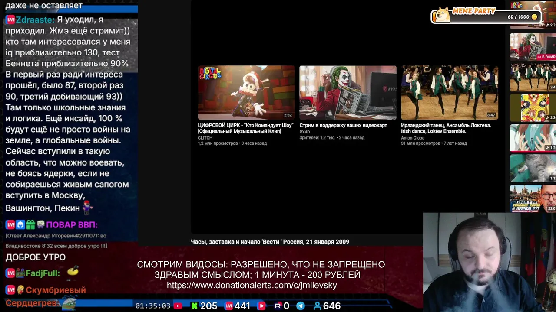Click the 2:32 duration badge on Digital Circus
556x312 pixels.
288,115
